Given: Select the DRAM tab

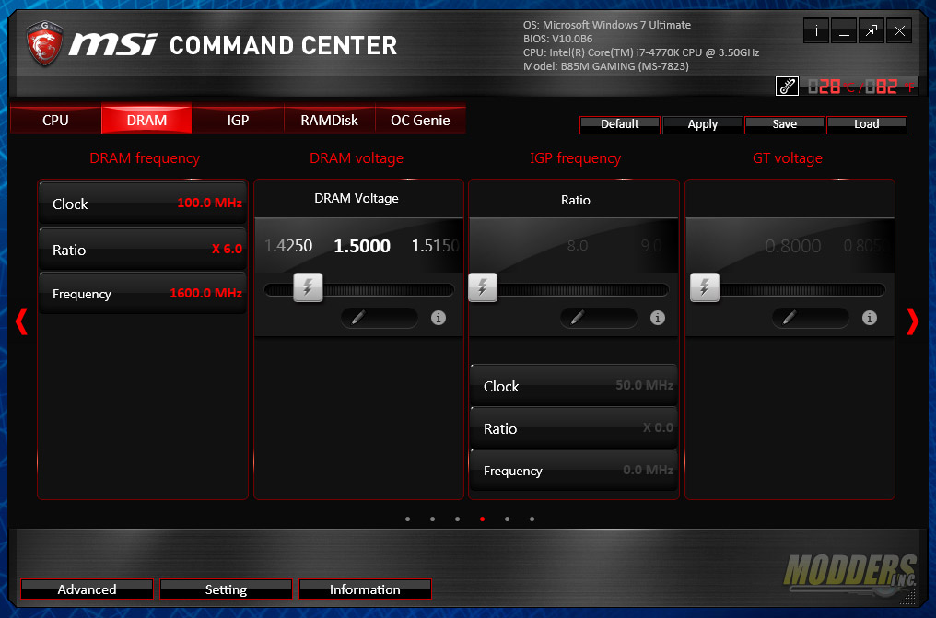Looking at the screenshot, I should click(146, 120).
